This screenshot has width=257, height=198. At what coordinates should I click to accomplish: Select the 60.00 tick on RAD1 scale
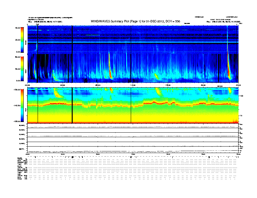click(18, 57)
